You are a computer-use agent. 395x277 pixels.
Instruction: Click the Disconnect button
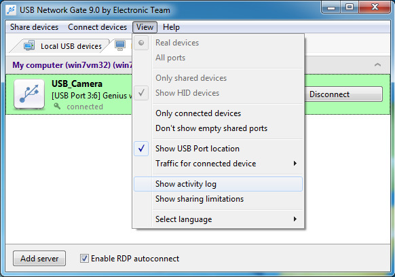point(343,94)
